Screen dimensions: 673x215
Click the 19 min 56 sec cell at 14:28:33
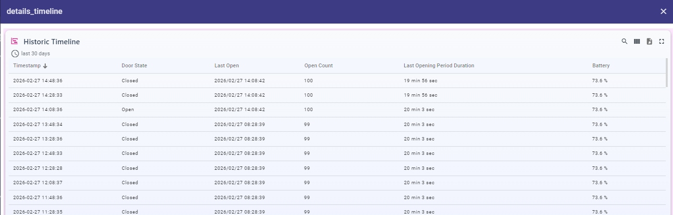click(x=420, y=95)
